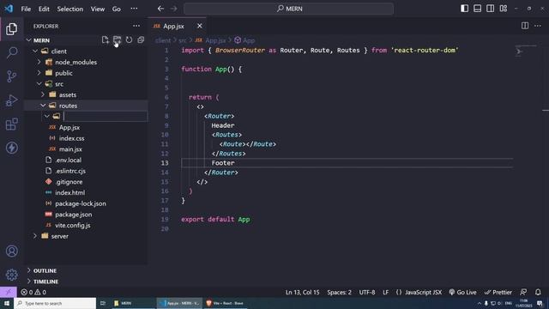Click the Windows Start button

(7, 303)
